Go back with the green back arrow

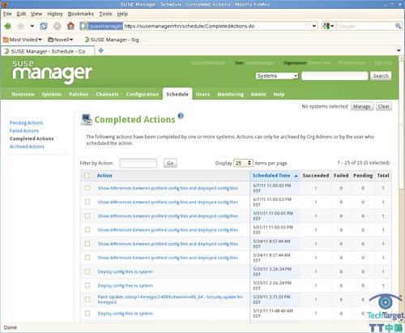(7, 26)
